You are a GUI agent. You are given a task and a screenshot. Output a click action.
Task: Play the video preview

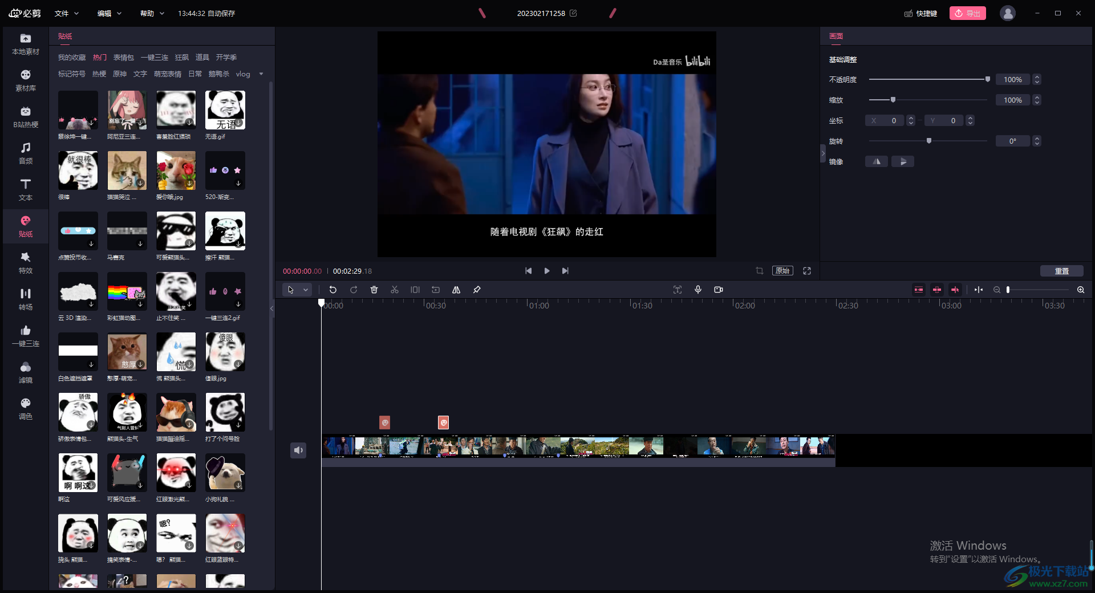(x=547, y=271)
